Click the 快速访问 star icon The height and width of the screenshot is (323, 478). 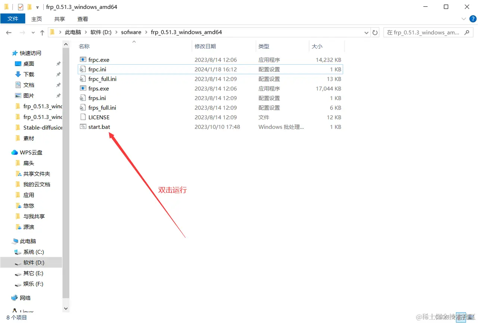point(15,53)
